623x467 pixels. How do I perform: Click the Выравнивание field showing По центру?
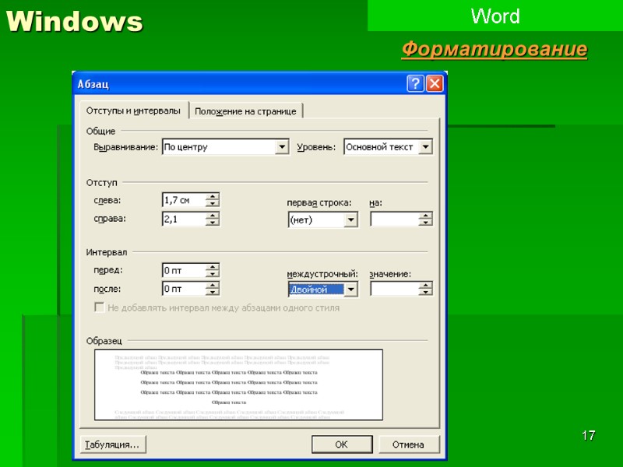(x=225, y=147)
